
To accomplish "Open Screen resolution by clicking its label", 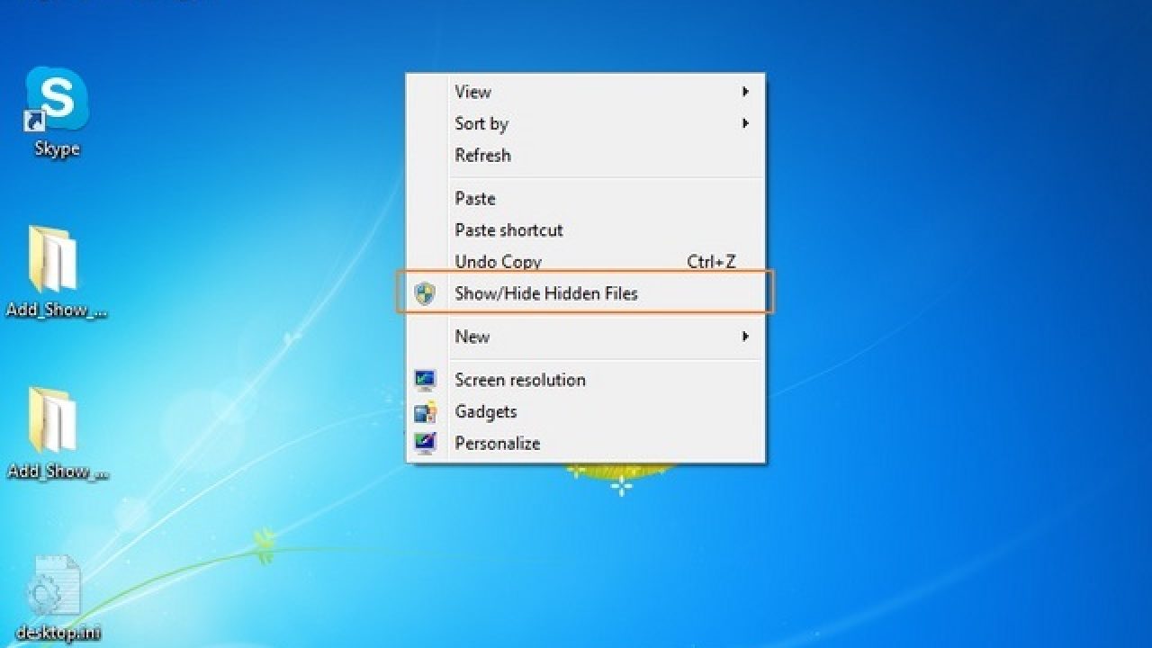I will pos(520,380).
